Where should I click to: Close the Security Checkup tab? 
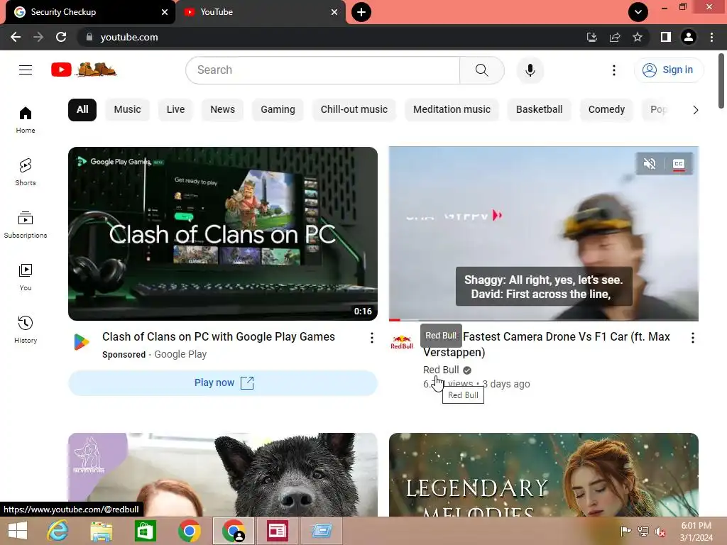coord(165,12)
